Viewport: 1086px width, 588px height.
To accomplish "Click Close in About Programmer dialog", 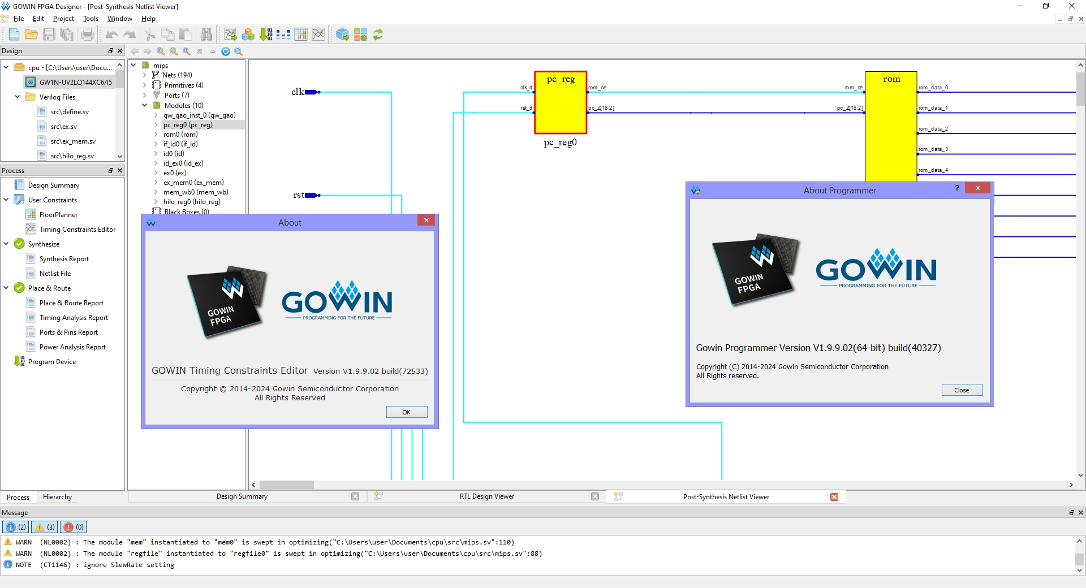I will pos(962,390).
